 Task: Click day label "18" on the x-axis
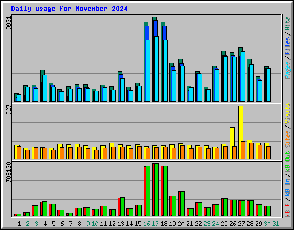click(164, 224)
